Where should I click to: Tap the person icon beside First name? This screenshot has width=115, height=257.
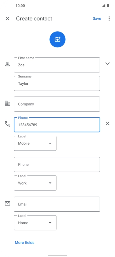(7, 64)
